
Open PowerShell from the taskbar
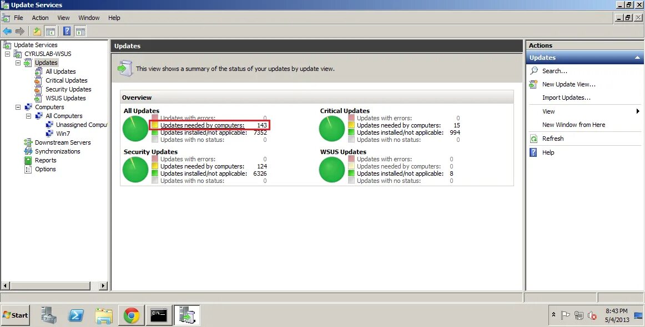click(76, 315)
